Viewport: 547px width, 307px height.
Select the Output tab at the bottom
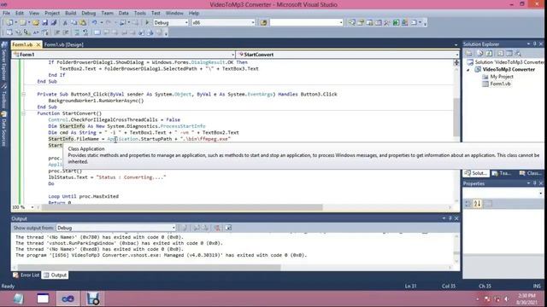(x=55, y=275)
